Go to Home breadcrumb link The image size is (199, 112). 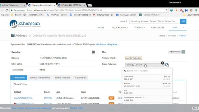[162, 36]
